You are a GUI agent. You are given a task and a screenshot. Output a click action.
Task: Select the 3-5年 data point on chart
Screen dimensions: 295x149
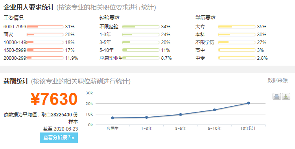click(x=181, y=114)
